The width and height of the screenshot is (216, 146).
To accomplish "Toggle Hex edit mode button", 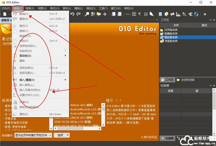I will 128,14.
